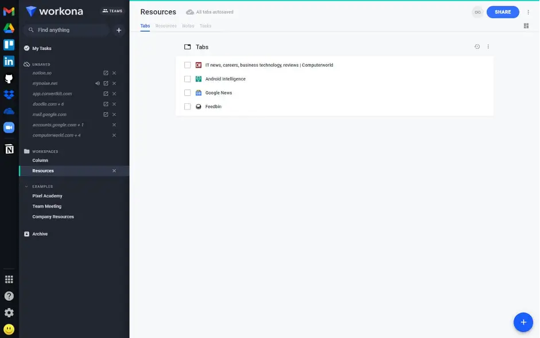Close the Resources workspace
This screenshot has width=540, height=338.
click(114, 171)
